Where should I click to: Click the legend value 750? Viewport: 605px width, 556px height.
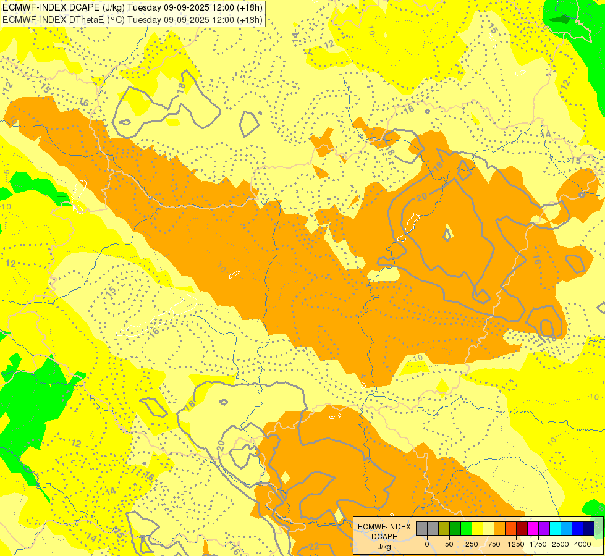494,544
